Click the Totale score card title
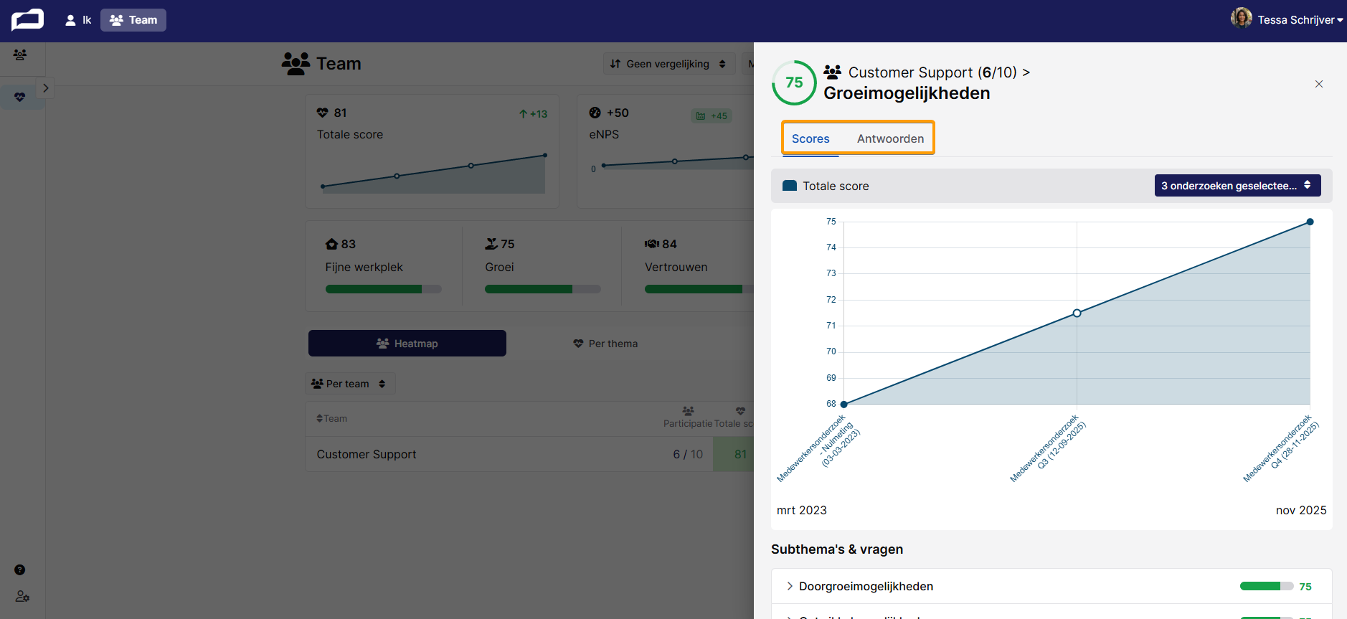The width and height of the screenshot is (1347, 619). (350, 134)
